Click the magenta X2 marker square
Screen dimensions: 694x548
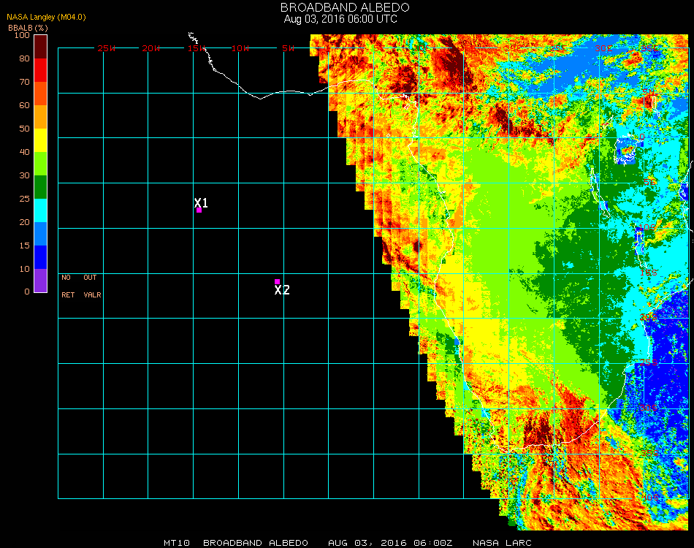[x=277, y=281]
